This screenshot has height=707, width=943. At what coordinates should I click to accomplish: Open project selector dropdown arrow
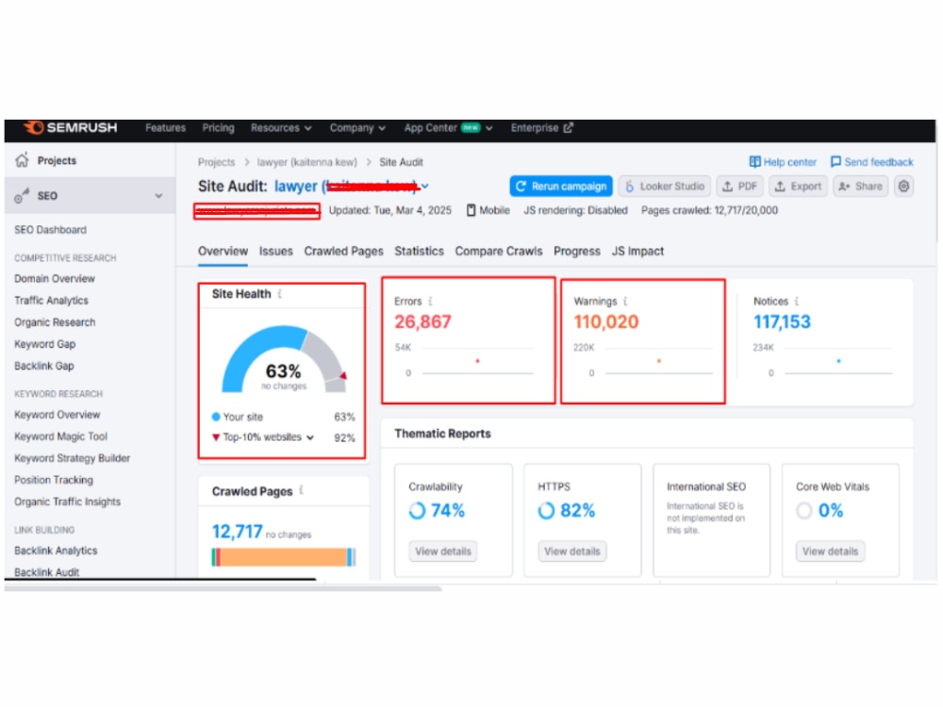[425, 187]
